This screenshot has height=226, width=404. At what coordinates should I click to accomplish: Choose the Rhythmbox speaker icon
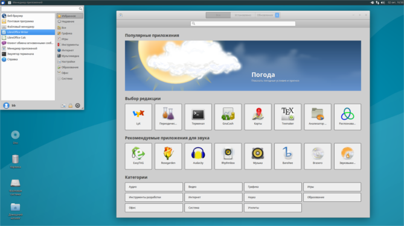[228, 153]
